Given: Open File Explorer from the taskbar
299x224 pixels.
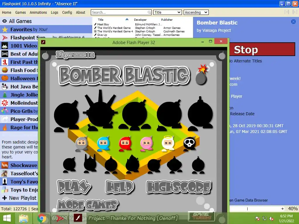Looking at the screenshot, I should [24, 218].
